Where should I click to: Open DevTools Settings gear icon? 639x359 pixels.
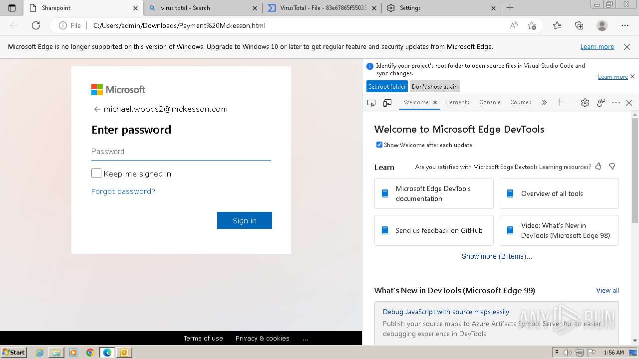click(x=585, y=102)
